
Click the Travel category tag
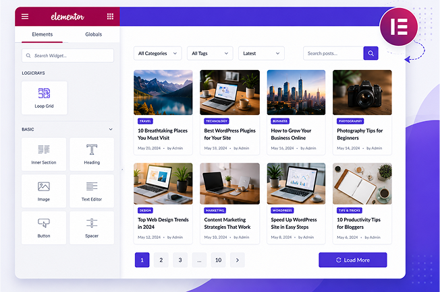coord(145,121)
